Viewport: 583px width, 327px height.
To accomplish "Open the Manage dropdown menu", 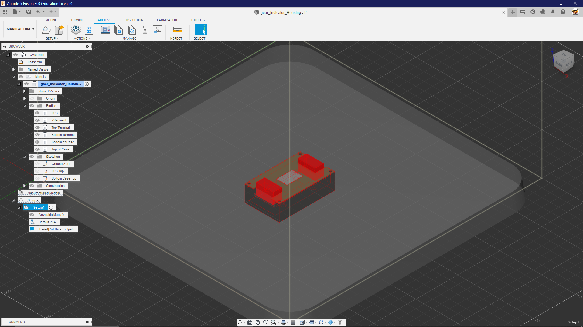I will click(131, 38).
